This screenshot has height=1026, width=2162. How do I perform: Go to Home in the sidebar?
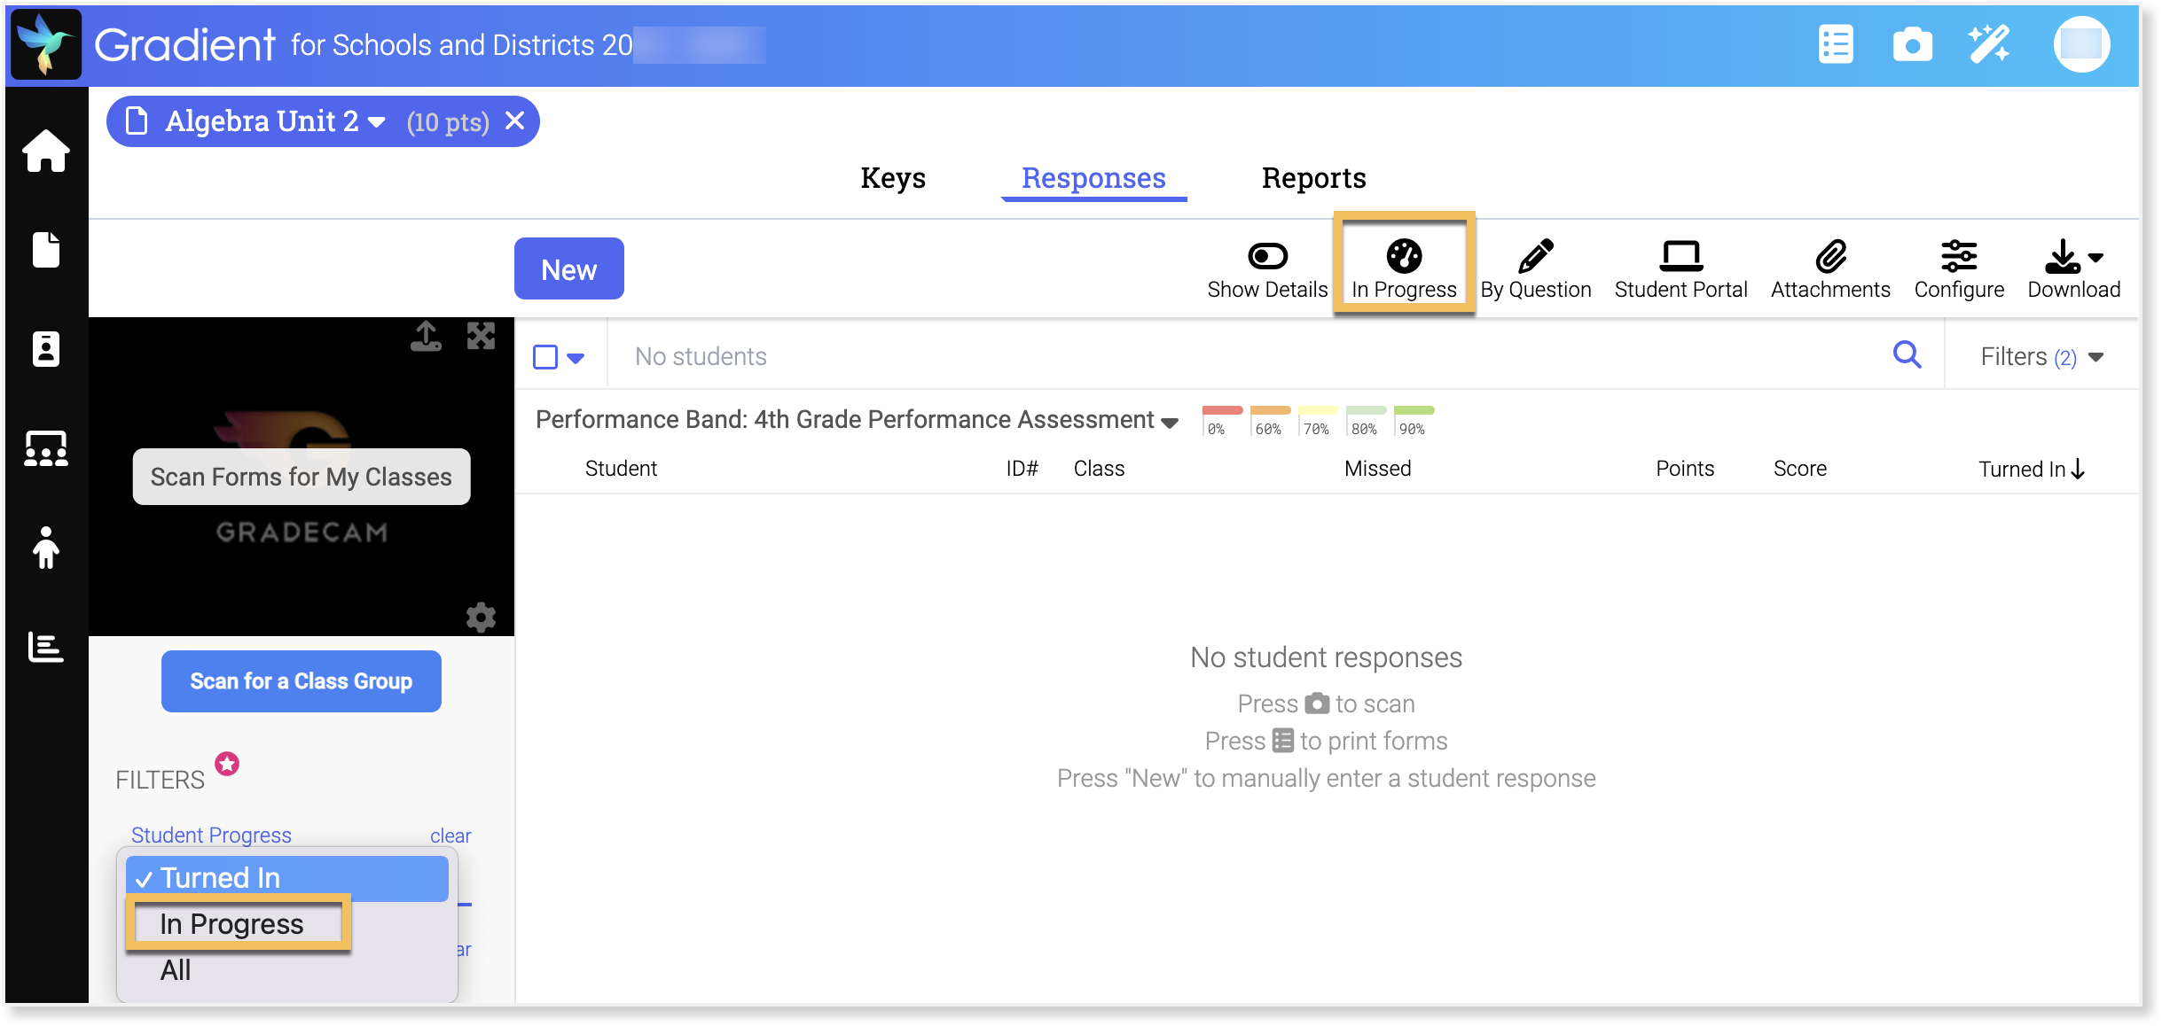[x=46, y=151]
